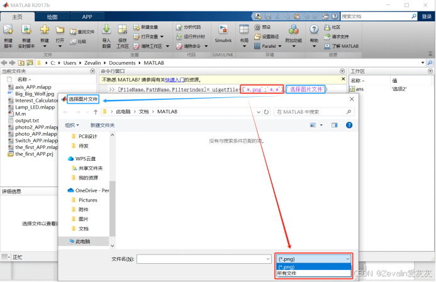The height and width of the screenshot is (282, 436).
Task: Click Learn MATLAB (了解 MATLAB)
Action: (x=342, y=46)
